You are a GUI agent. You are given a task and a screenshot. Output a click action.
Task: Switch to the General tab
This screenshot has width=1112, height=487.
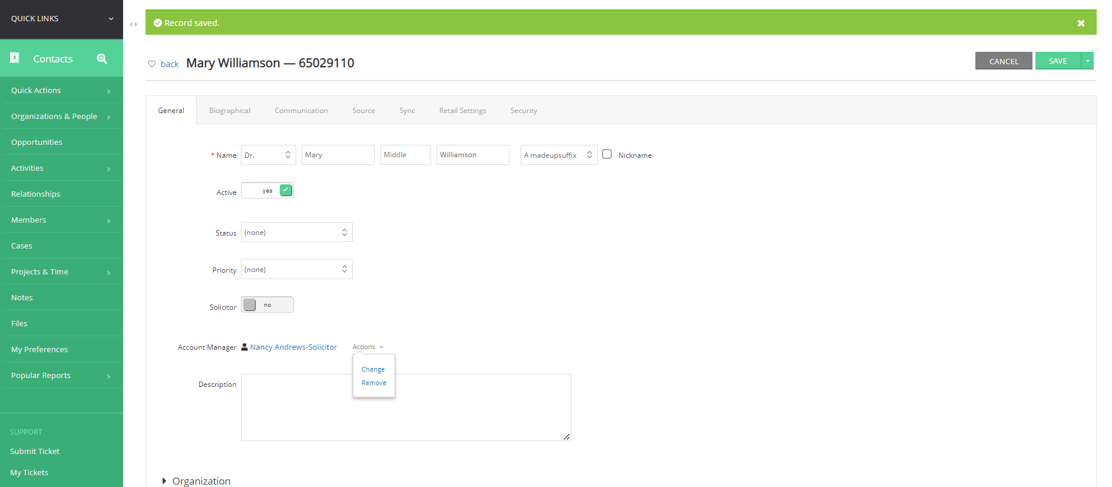click(x=171, y=110)
